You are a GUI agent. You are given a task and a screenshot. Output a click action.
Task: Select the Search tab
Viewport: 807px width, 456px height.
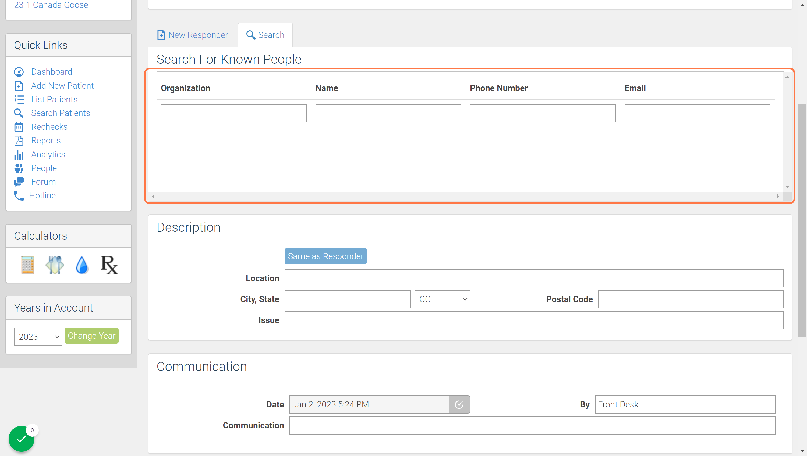click(x=265, y=35)
